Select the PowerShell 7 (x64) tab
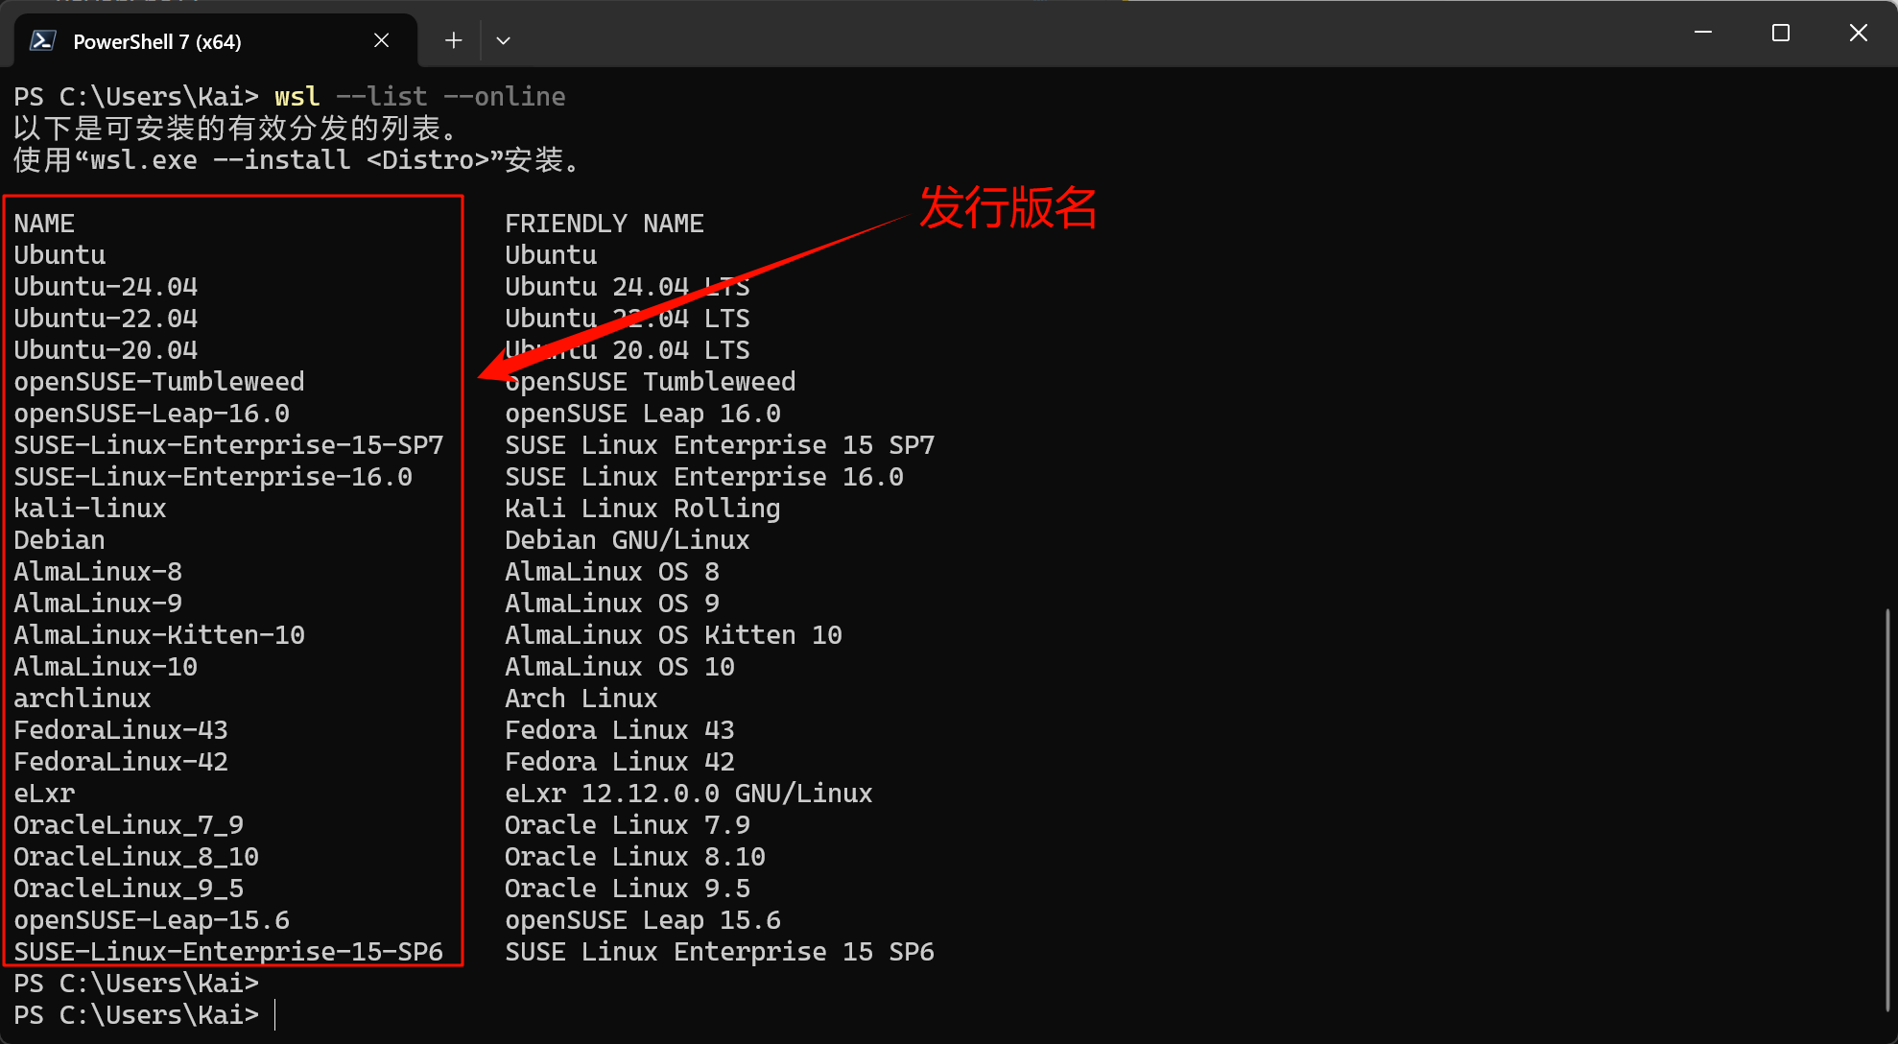The image size is (1898, 1044). point(157,41)
